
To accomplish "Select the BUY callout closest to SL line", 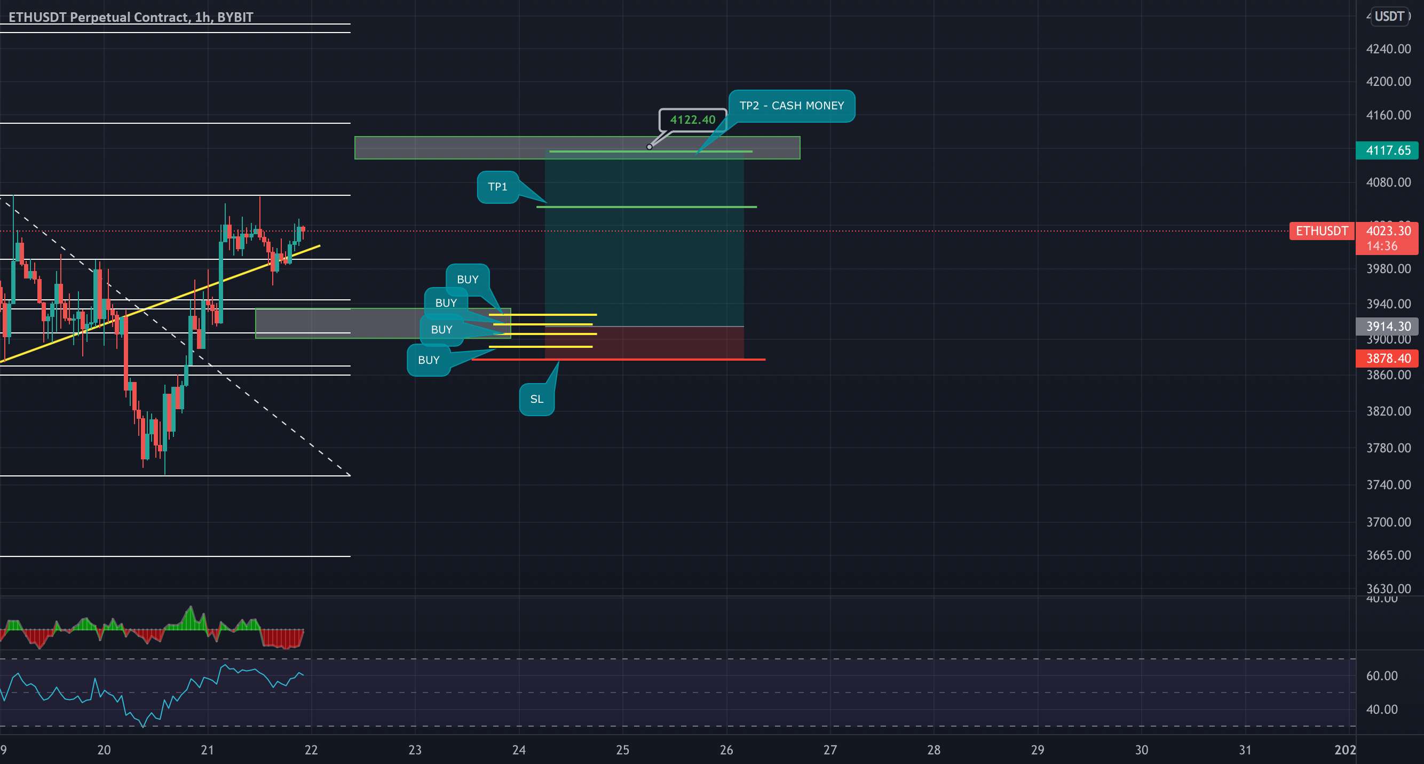I will [x=429, y=360].
